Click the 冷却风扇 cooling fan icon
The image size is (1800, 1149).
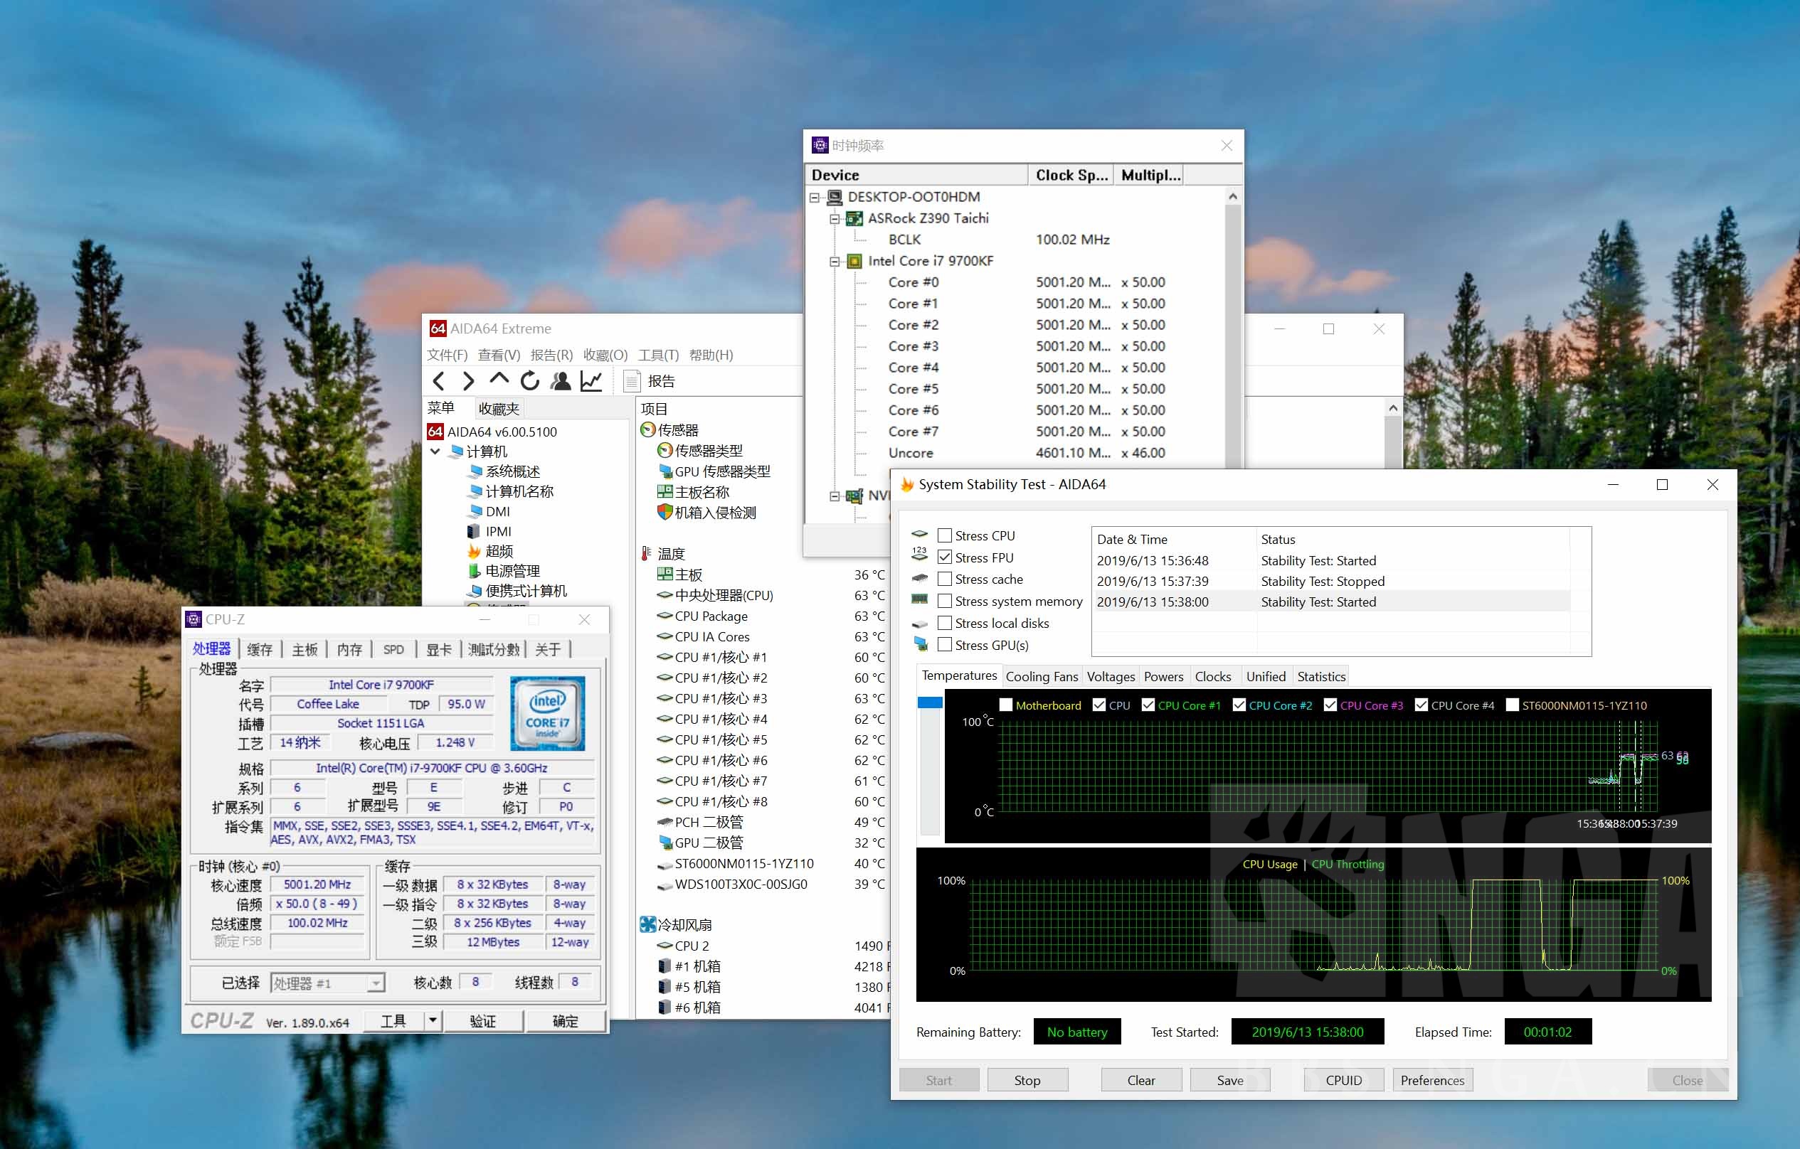(x=647, y=924)
